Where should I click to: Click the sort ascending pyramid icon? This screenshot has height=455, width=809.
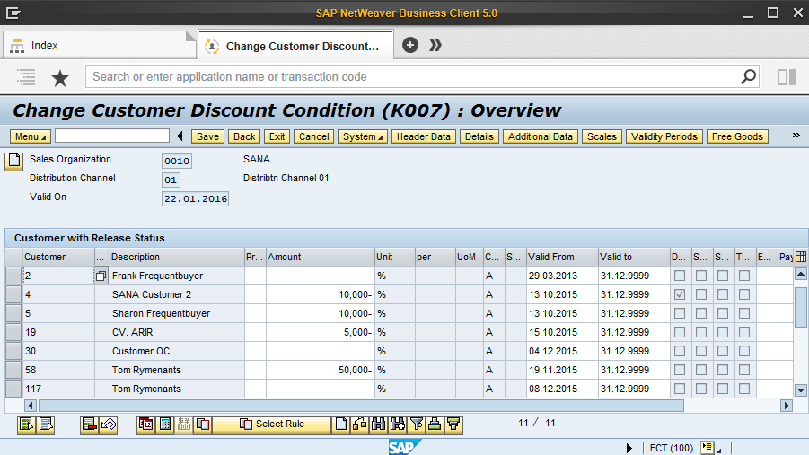(435, 424)
